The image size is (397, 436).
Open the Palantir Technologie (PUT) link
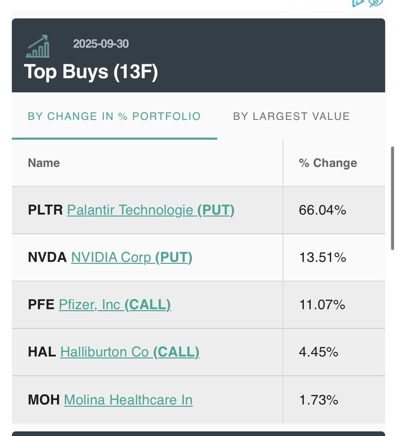coord(150,210)
